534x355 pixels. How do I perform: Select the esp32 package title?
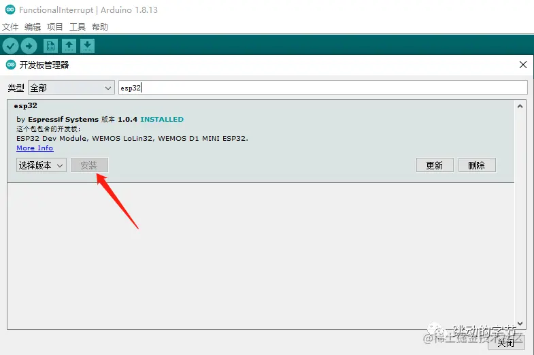point(26,106)
